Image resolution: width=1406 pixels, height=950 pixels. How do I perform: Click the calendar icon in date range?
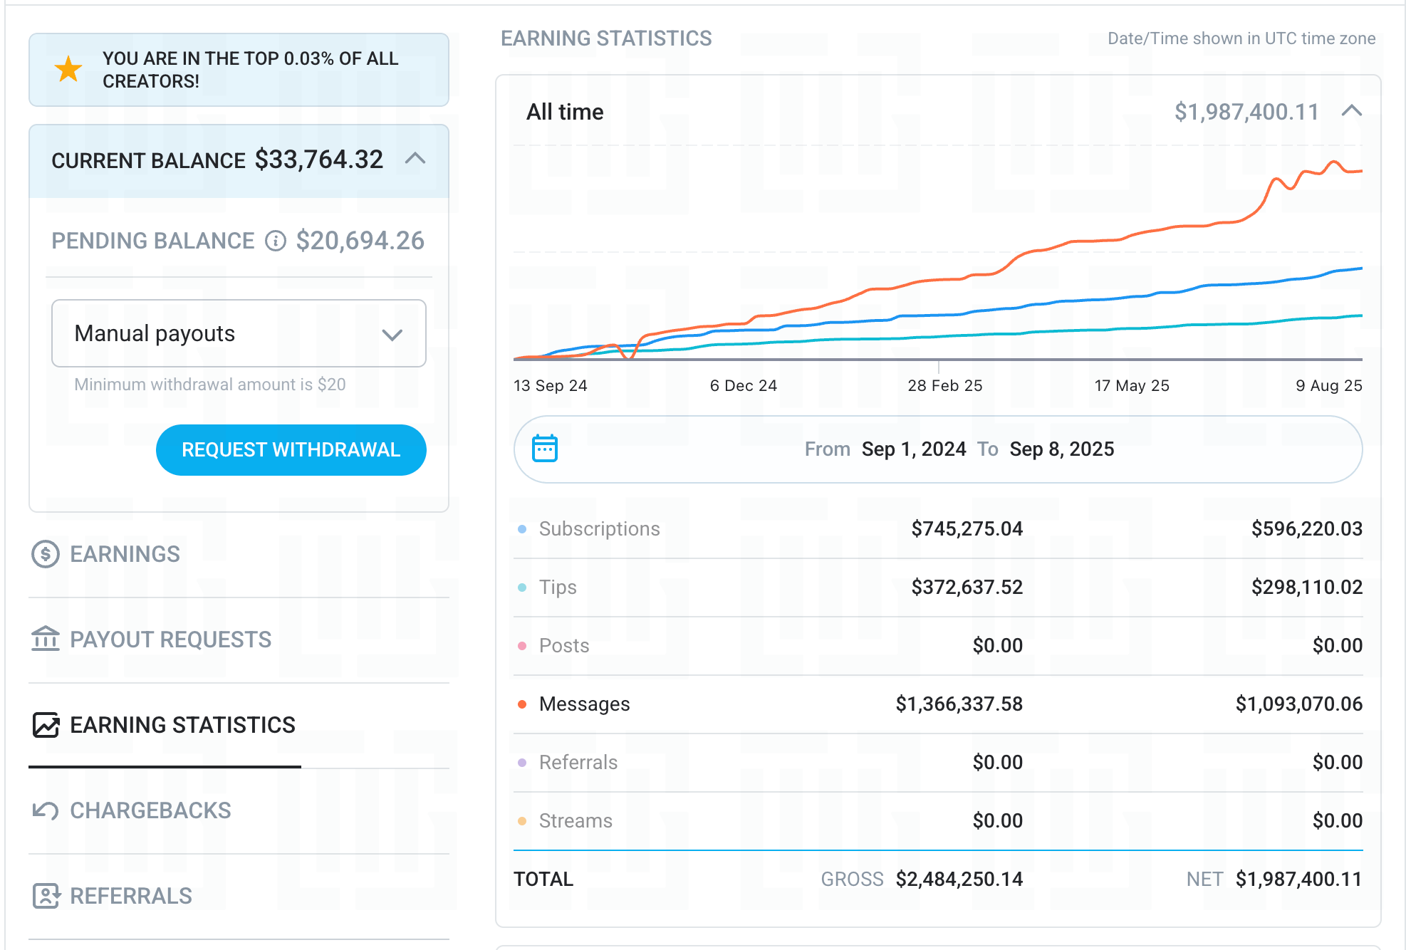[545, 449]
